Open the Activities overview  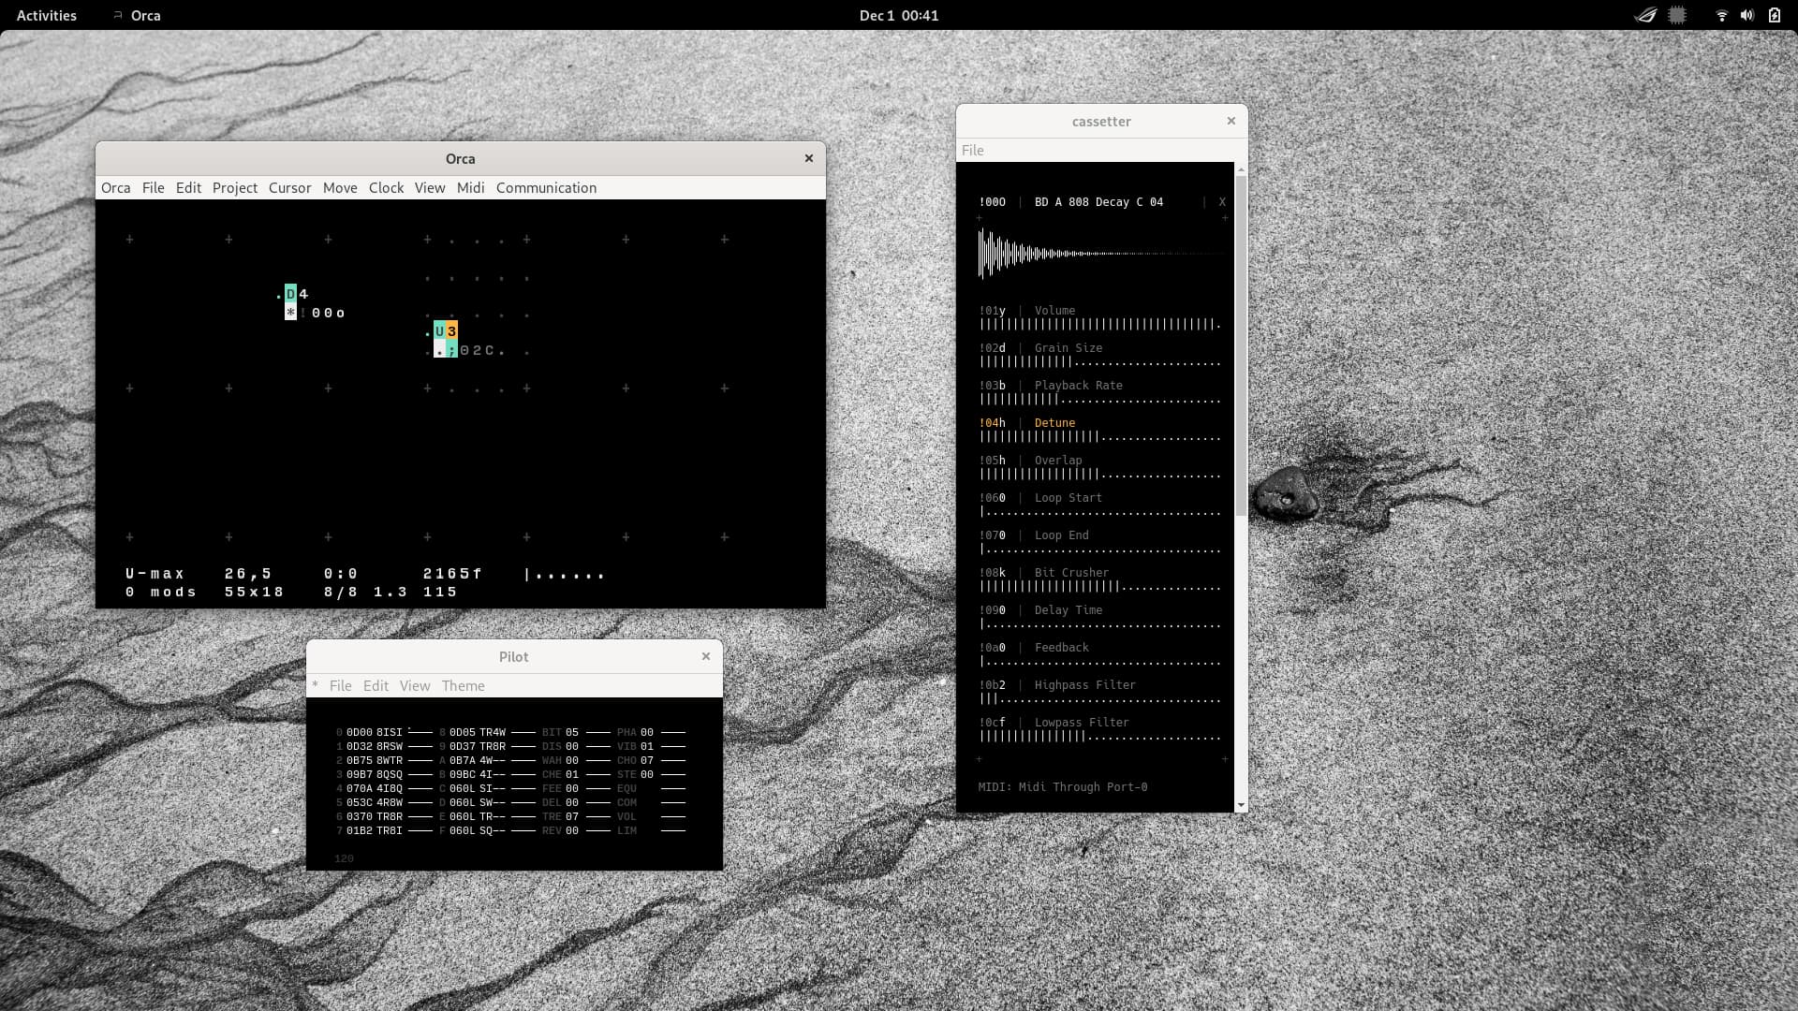coord(47,15)
